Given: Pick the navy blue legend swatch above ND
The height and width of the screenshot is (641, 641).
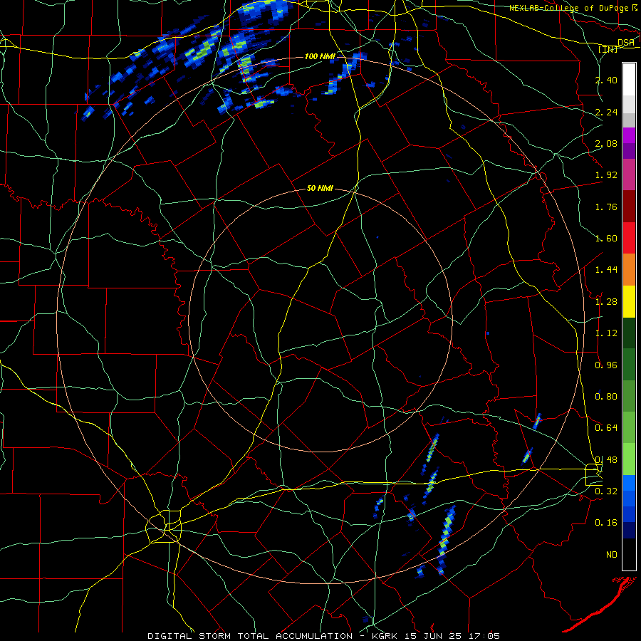Looking at the screenshot, I should [629, 531].
